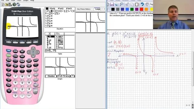Image resolution: width=194 pixels, height=109 pixels.
Task: Click the clipboard paste icon in the notebook toolbar
Action: tap(137, 4)
